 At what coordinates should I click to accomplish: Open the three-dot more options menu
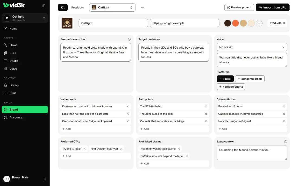pos(142,7)
